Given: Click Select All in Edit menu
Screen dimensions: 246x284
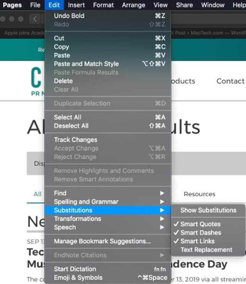Looking at the screenshot, I should [x=68, y=117].
